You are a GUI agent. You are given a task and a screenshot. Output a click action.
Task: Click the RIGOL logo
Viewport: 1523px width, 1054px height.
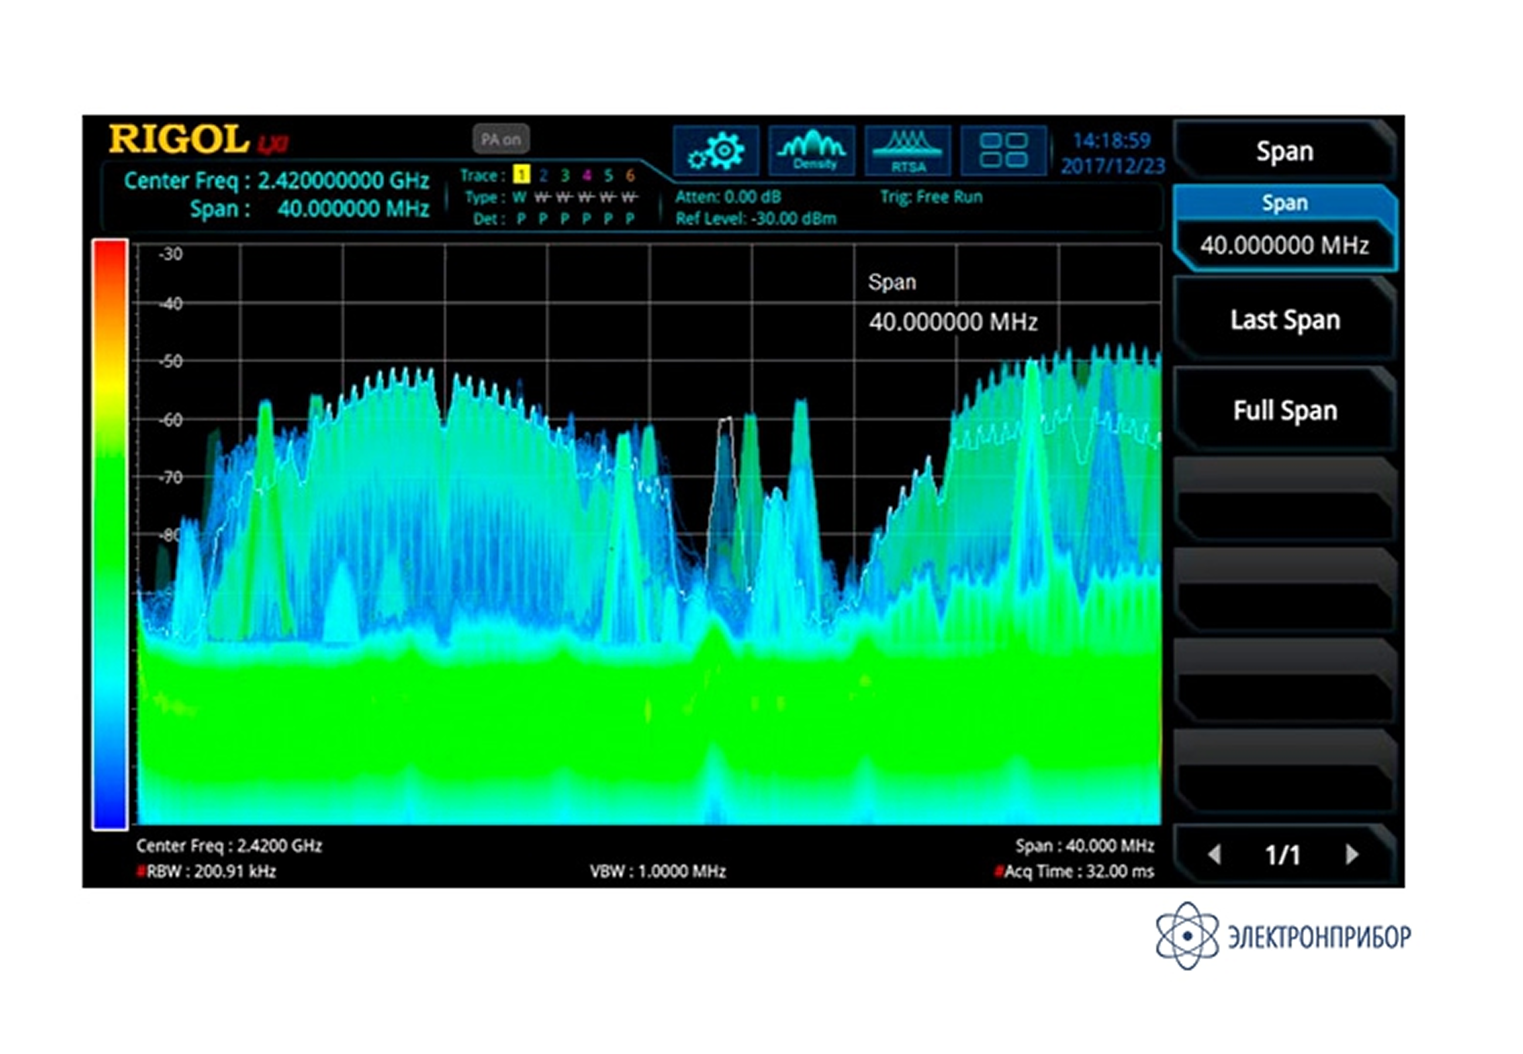pyautogui.click(x=179, y=140)
